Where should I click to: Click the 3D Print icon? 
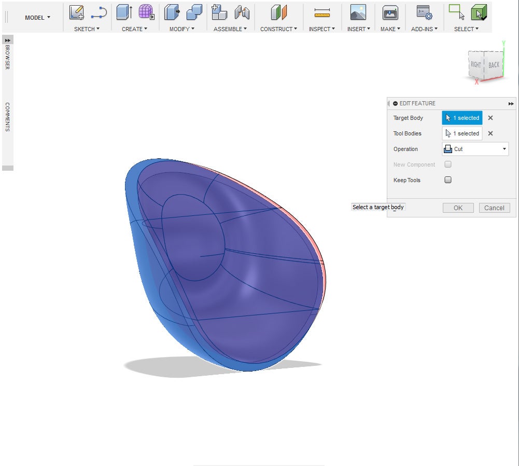point(390,12)
